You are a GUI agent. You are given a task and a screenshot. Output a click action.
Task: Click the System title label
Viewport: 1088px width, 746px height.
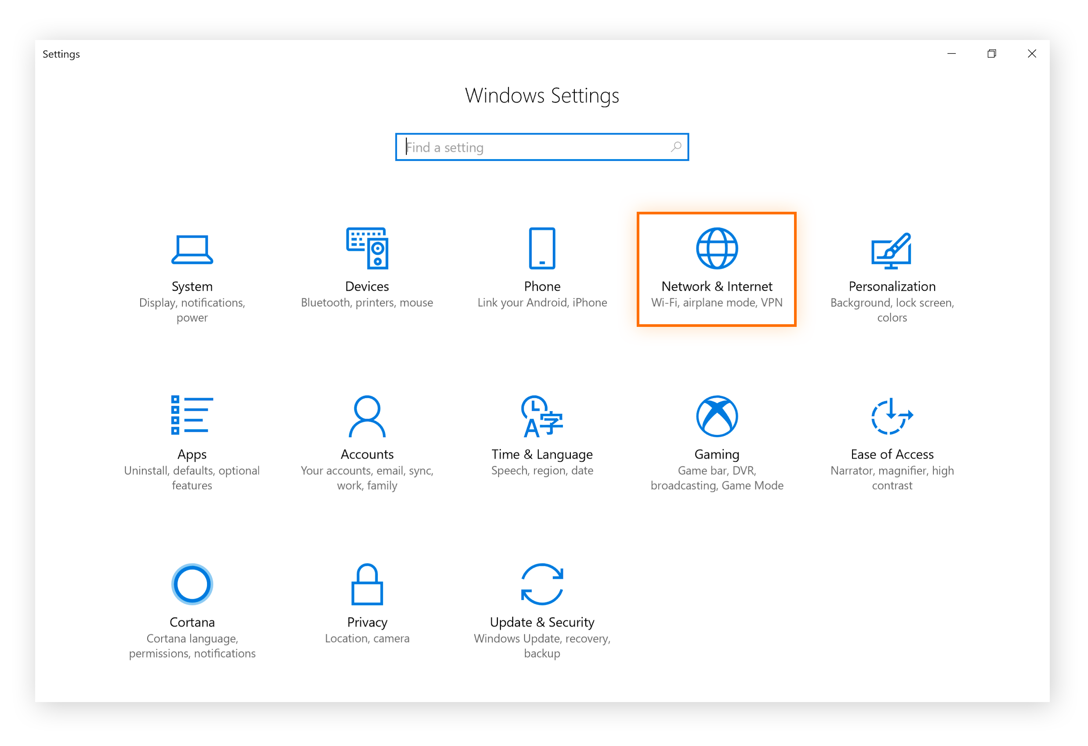click(192, 286)
